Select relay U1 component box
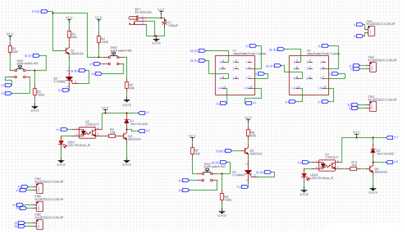Screen dimensions: 405x232 tap(235, 75)
